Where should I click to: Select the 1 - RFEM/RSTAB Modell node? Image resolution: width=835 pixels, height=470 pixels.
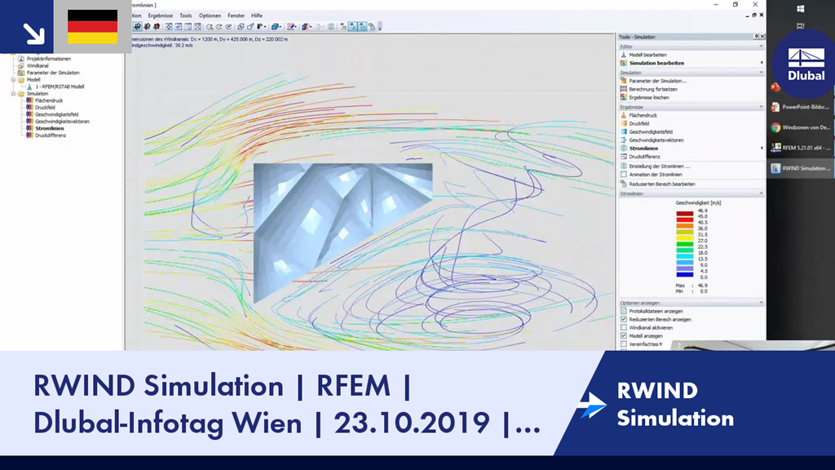point(60,86)
